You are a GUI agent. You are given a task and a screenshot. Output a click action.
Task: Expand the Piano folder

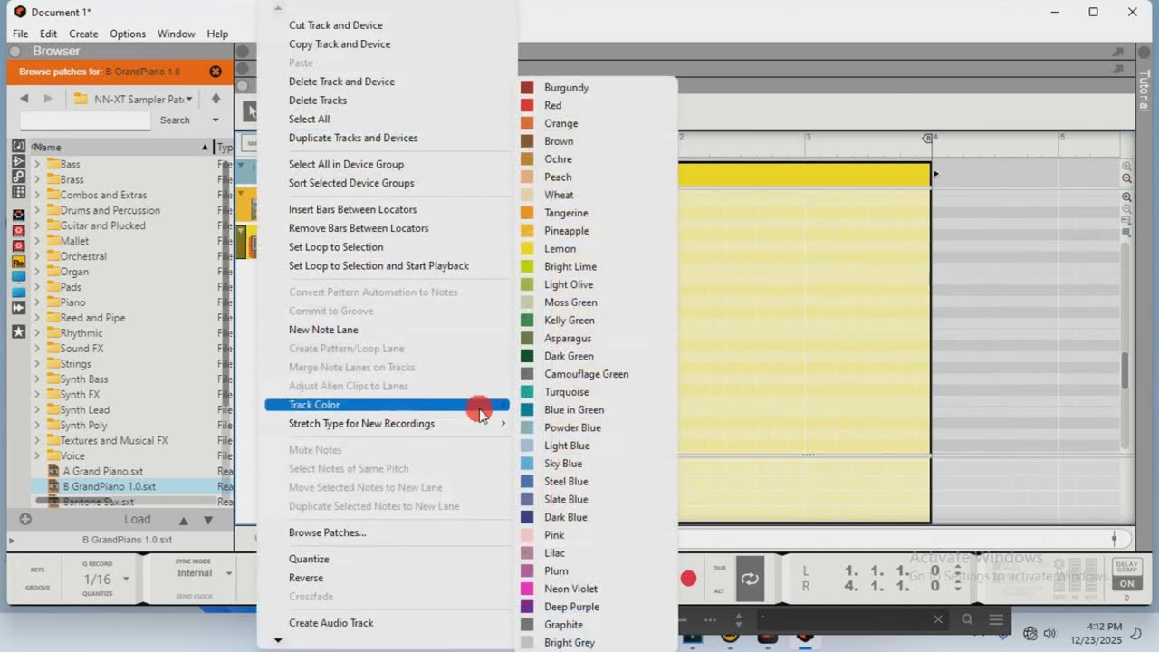coord(37,302)
